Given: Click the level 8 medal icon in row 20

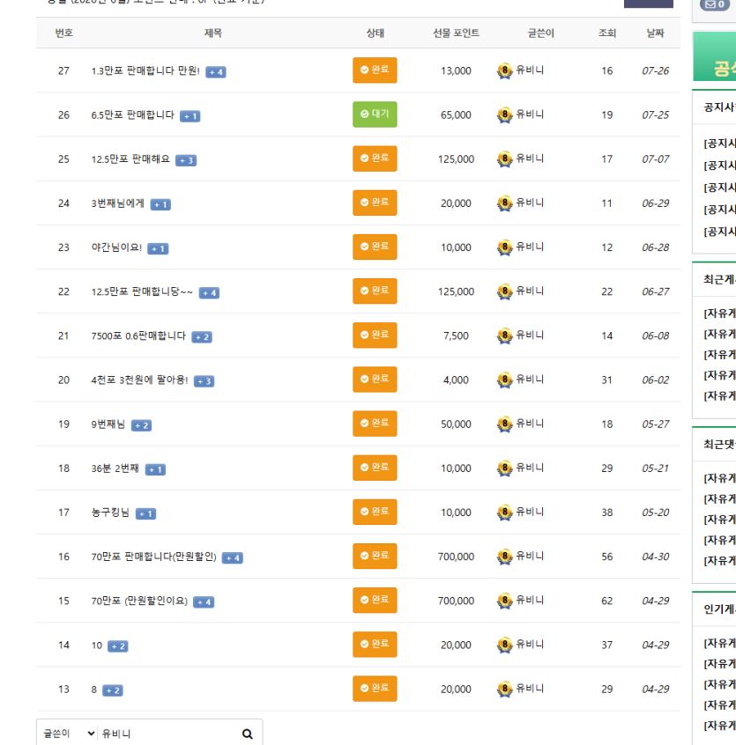Looking at the screenshot, I should click(505, 380).
